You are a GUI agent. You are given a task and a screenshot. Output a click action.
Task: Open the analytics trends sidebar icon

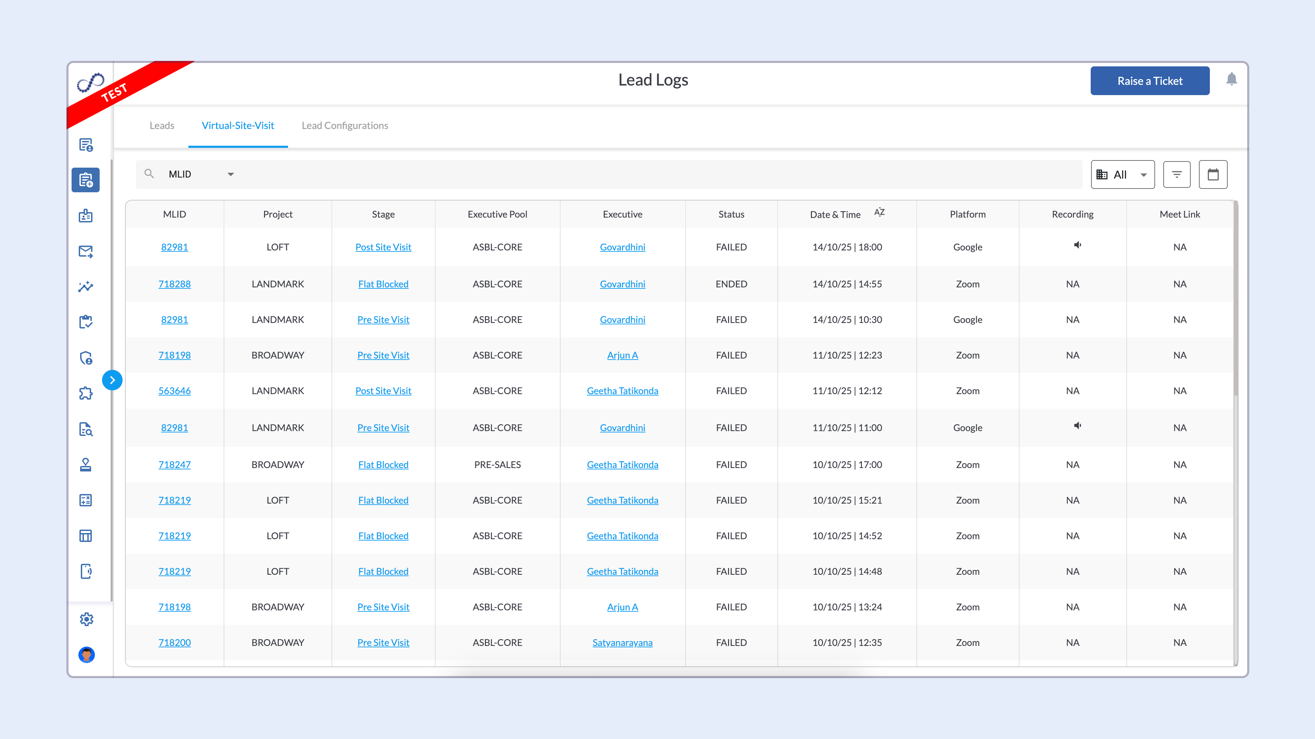click(x=86, y=287)
